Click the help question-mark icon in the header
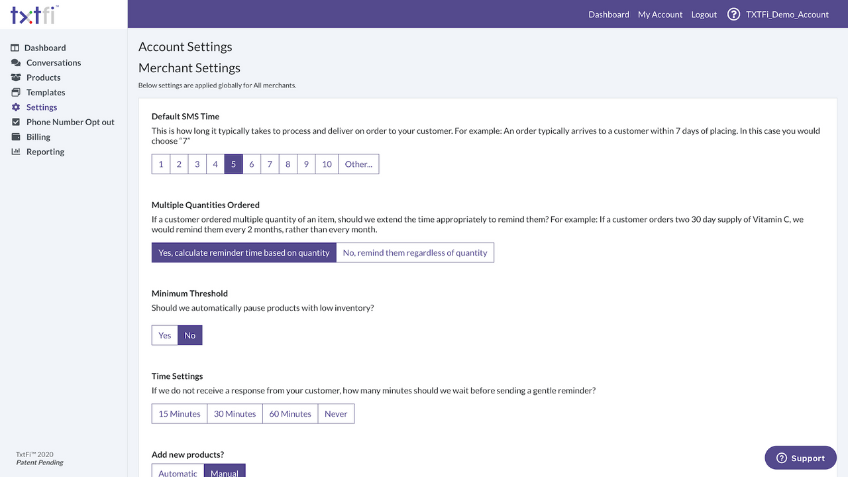Viewport: 848px width, 477px height. [x=733, y=14]
